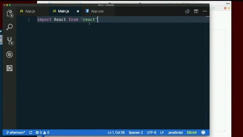243x137 pixels.
Task: Open the problems panel from the error count
Action: pos(39,132)
